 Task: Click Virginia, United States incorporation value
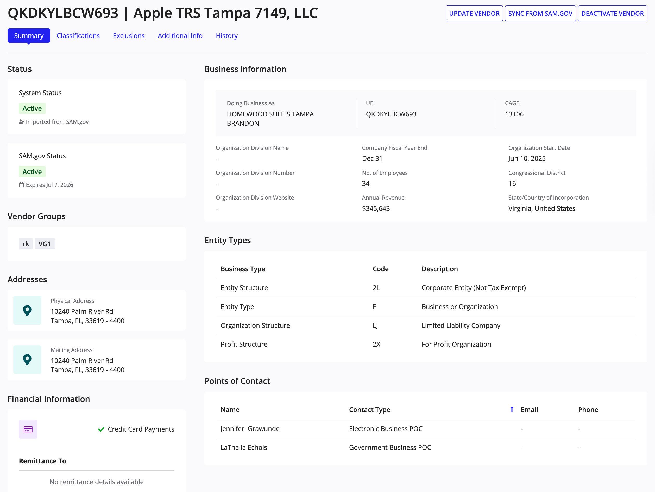(541, 208)
